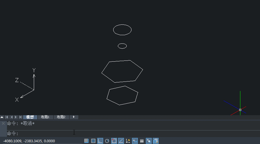260x144 pixels.
Task: Jump to last layout tab arrow
Action: [x=21, y=117]
